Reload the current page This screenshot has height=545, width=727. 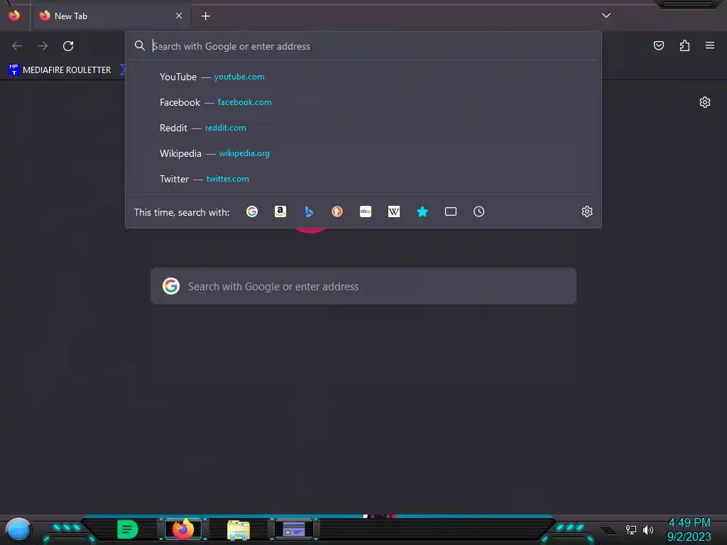[x=68, y=46]
